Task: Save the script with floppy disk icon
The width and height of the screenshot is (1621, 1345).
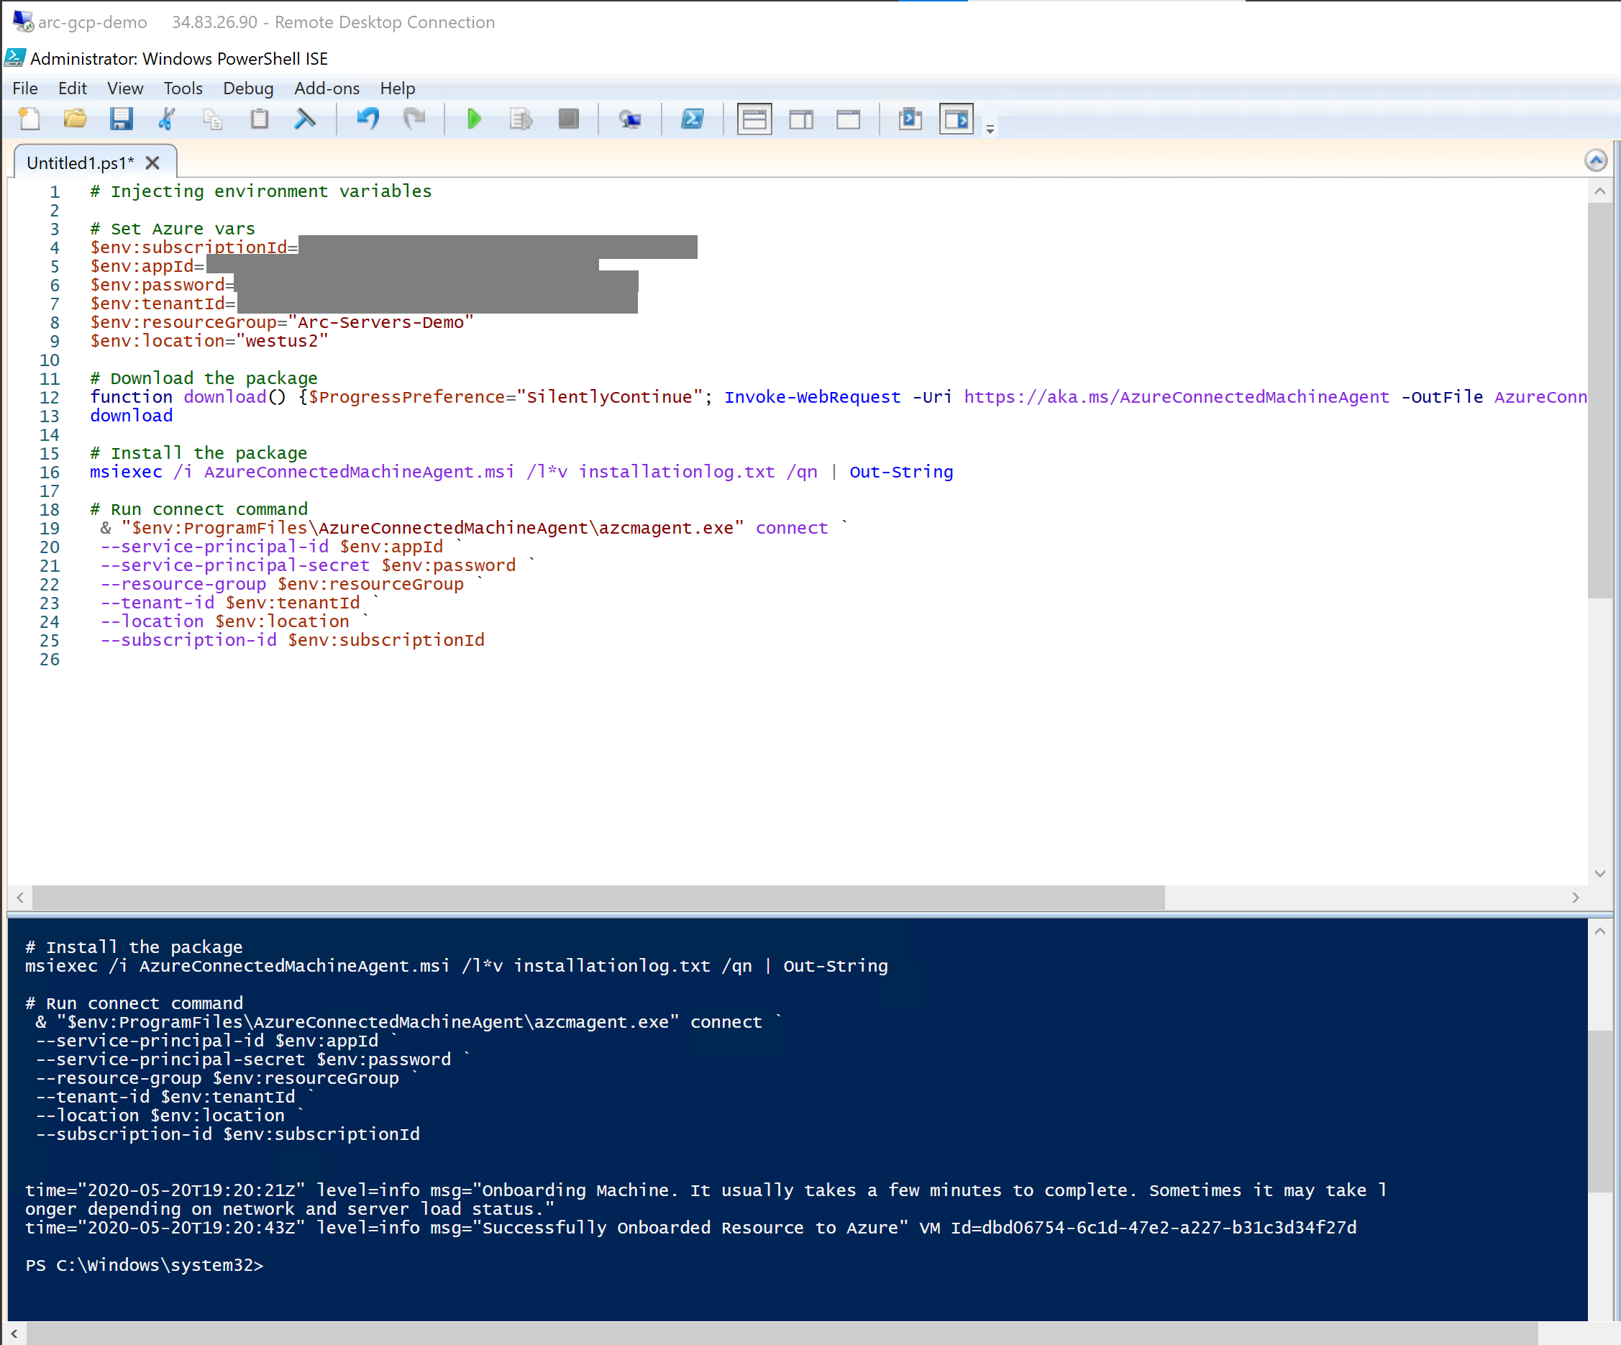Action: (x=122, y=119)
